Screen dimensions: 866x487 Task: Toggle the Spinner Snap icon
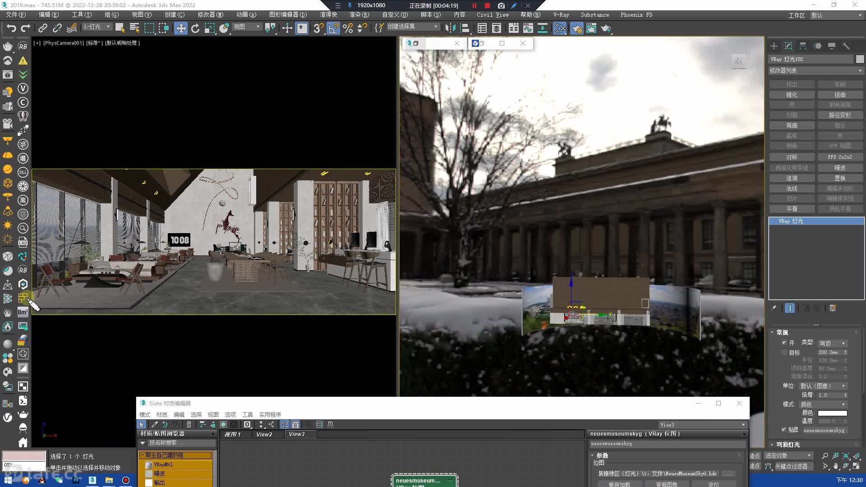point(362,28)
